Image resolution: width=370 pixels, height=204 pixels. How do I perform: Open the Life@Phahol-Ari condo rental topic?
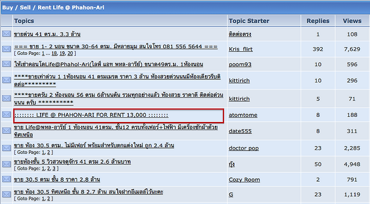click(108, 64)
